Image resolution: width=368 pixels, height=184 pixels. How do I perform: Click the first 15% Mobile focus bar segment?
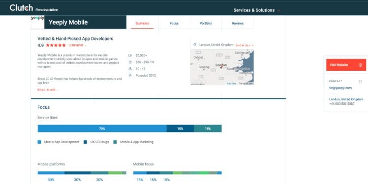(140, 173)
